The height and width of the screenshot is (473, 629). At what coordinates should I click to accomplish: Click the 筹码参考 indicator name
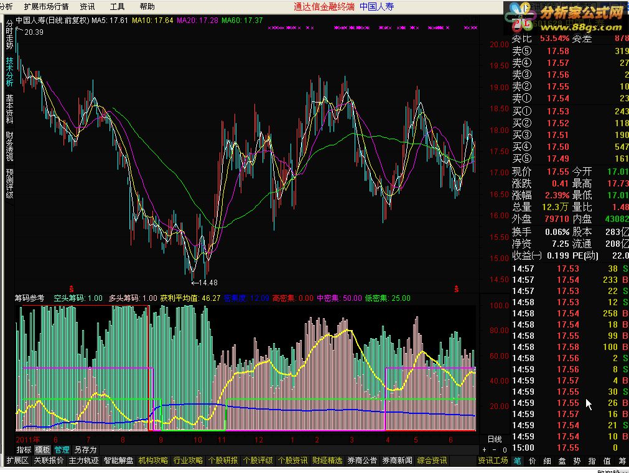pyautogui.click(x=29, y=298)
